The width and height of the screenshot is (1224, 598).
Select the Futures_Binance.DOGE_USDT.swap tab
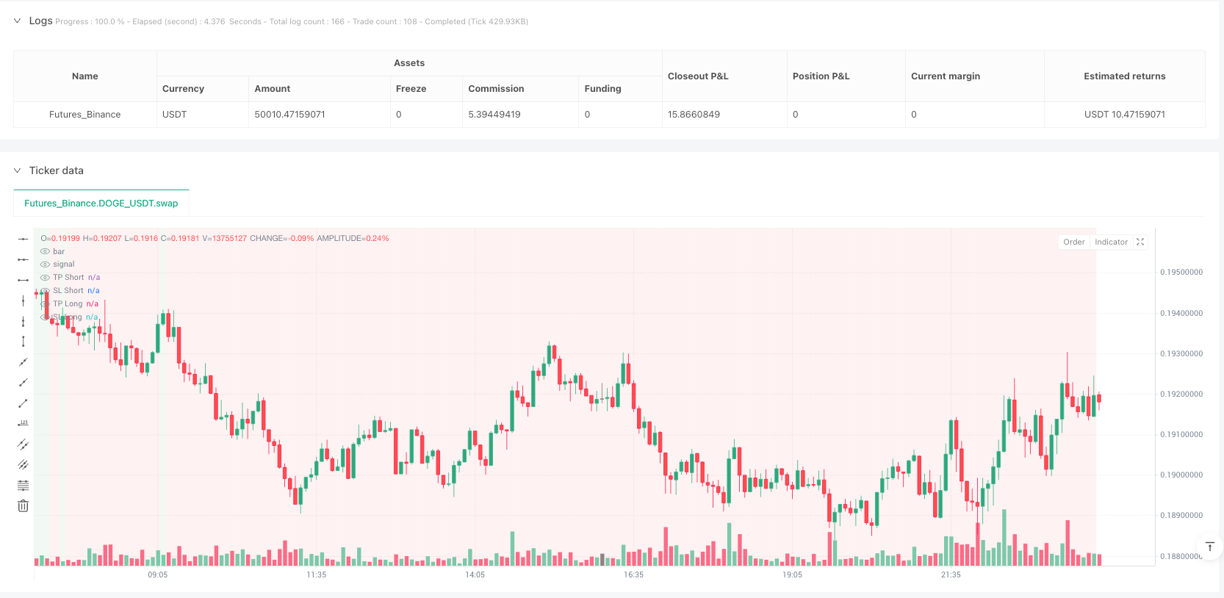[101, 203]
